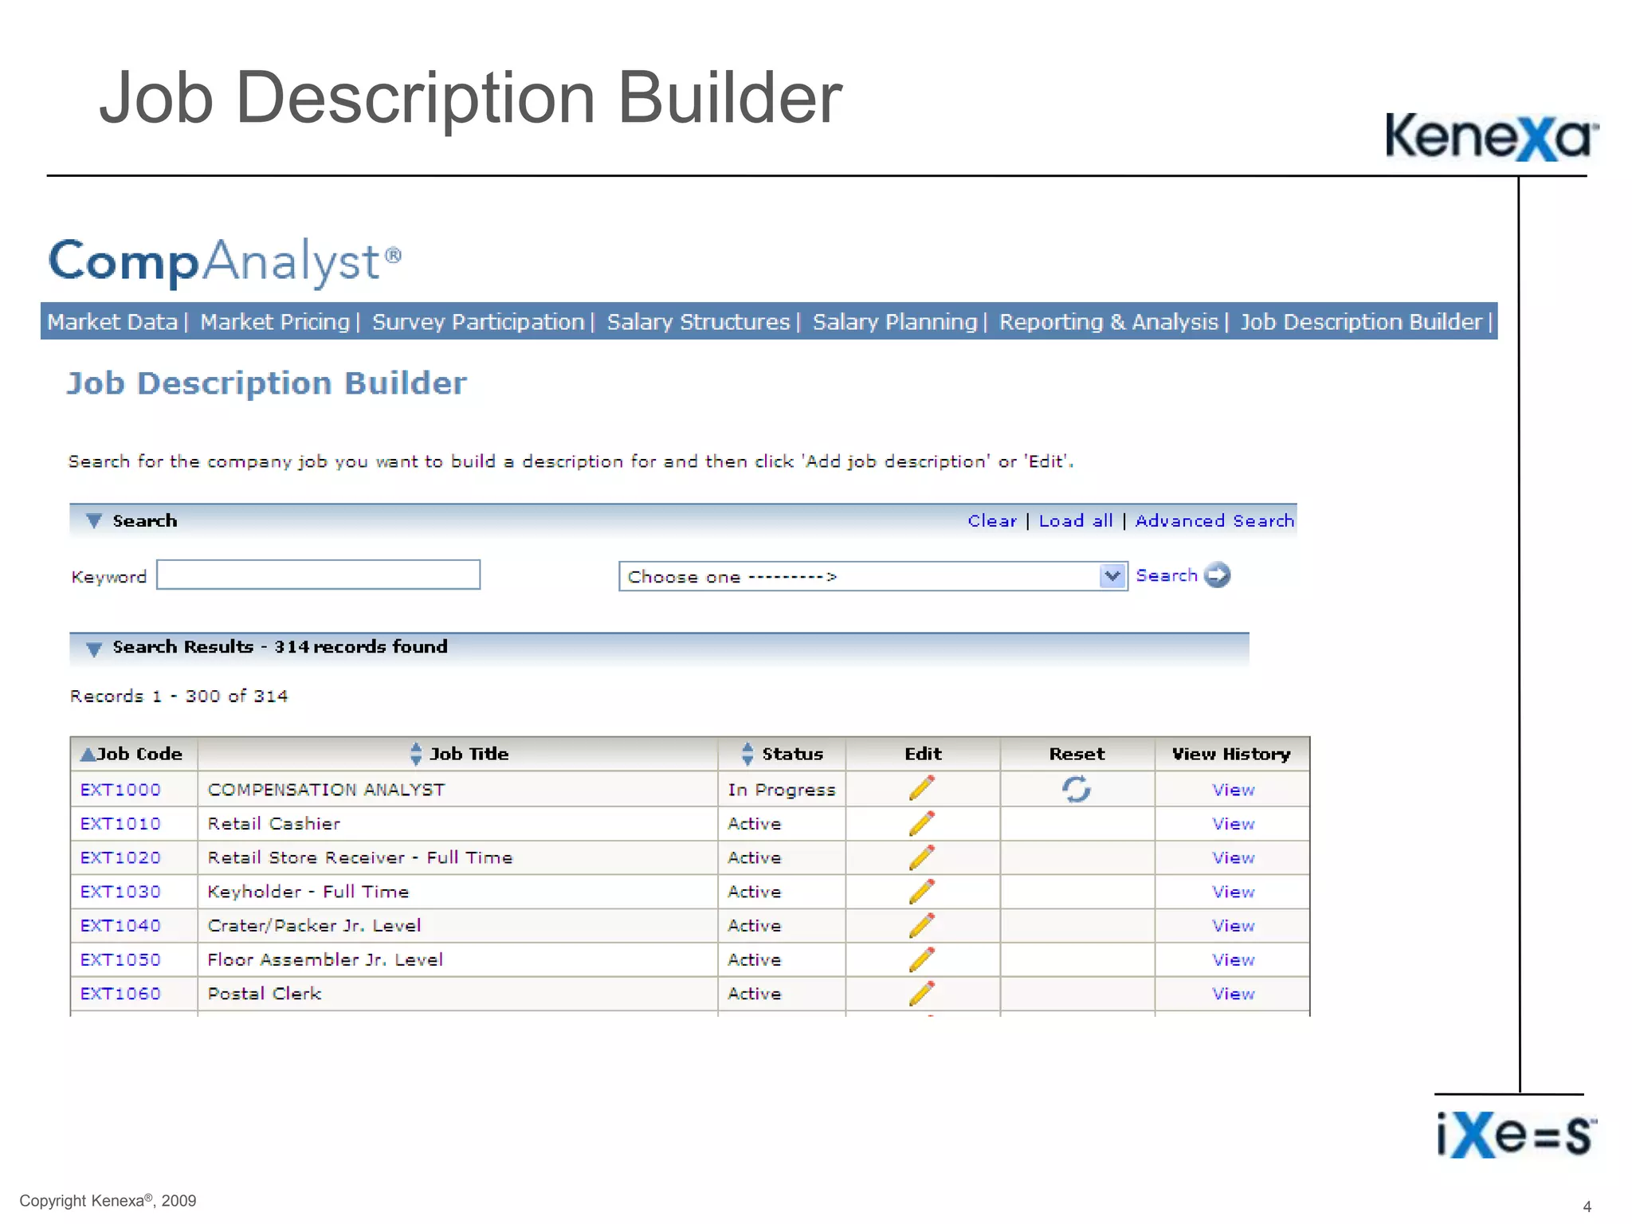1632x1224 pixels.
Task: View history for COMPENSATION ANALYST
Action: [x=1233, y=790]
